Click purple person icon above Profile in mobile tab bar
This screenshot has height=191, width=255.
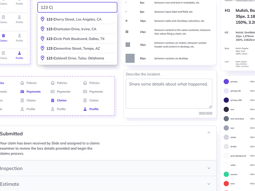click(x=19, y=53)
